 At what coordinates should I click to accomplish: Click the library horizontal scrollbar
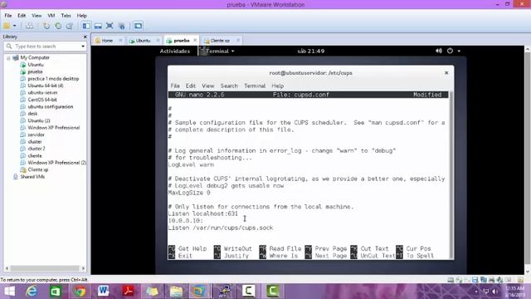pyautogui.click(x=45, y=268)
